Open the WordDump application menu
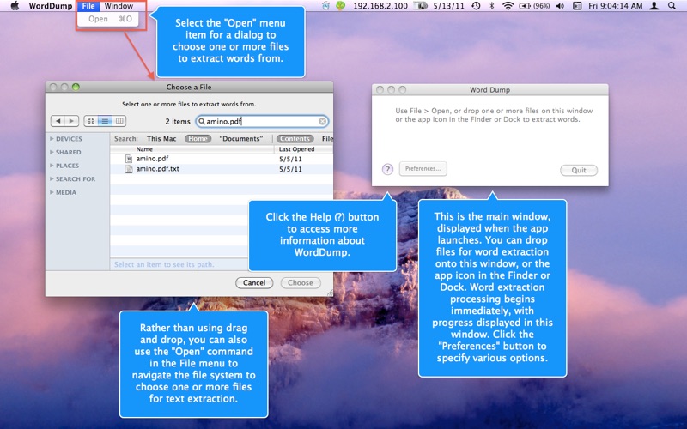687x429 pixels. pos(51,6)
